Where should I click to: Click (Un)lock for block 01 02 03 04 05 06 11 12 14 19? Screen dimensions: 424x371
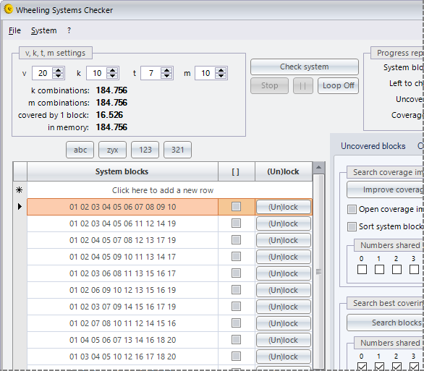click(283, 223)
